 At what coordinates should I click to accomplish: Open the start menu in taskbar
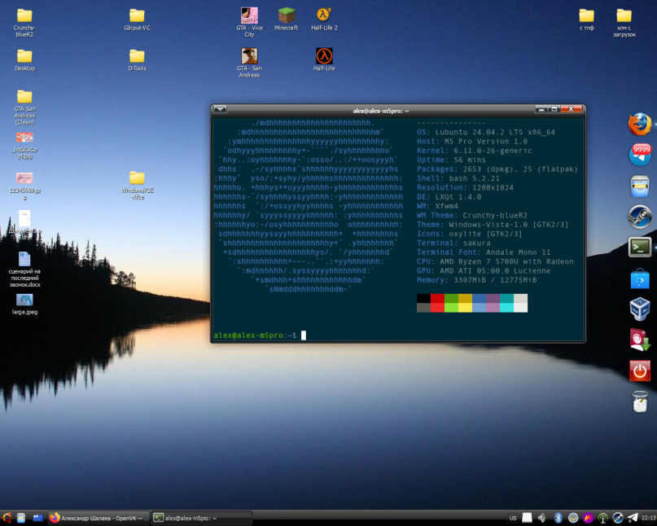coord(7,517)
